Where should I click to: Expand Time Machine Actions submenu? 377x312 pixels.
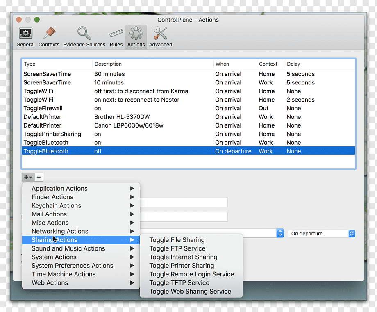(81, 274)
